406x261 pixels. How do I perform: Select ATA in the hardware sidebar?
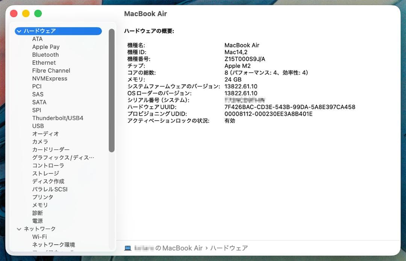pos(37,39)
